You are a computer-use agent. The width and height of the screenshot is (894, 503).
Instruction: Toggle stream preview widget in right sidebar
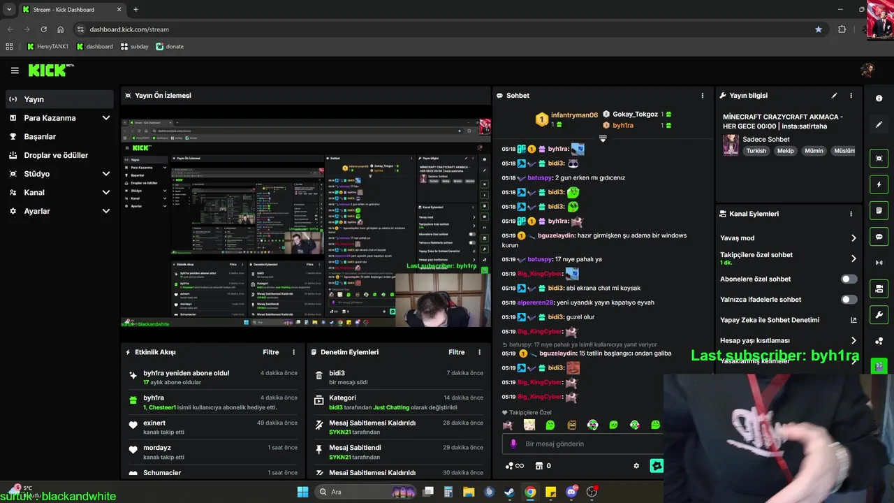(879, 159)
